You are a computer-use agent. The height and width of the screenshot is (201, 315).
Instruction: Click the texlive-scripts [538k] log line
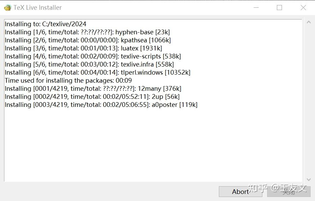pos(93,56)
